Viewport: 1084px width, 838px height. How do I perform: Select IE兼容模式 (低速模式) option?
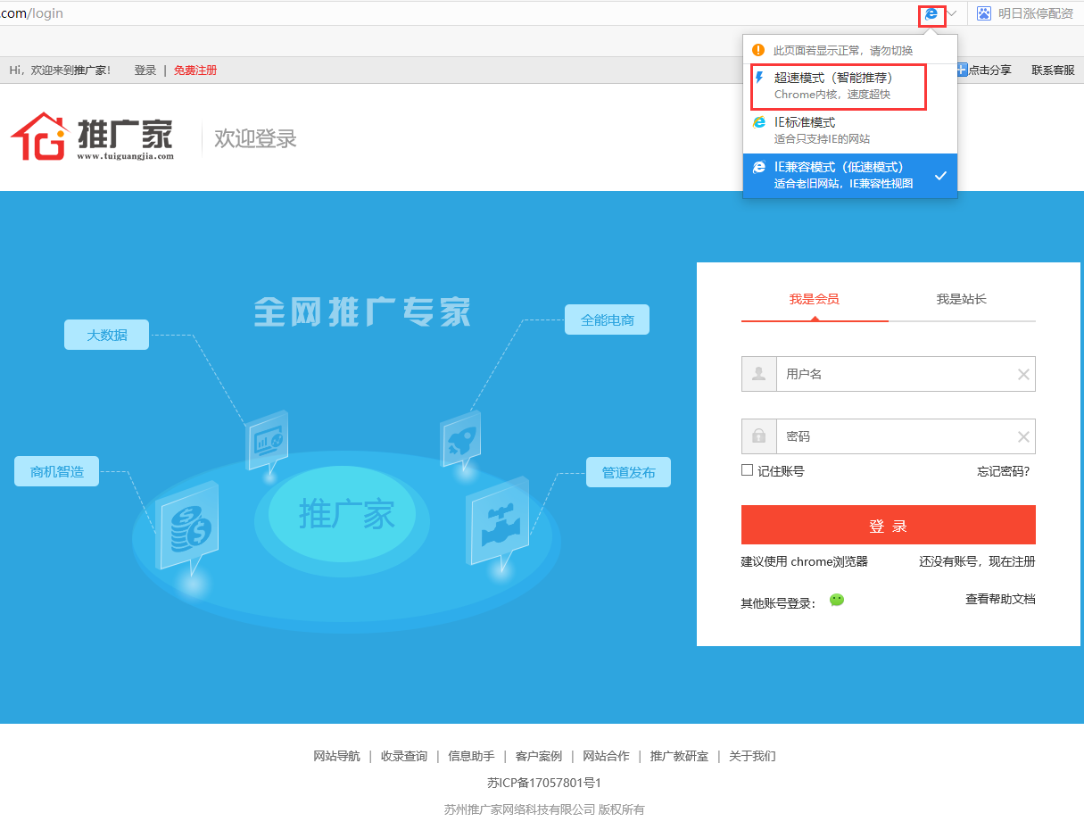click(850, 175)
